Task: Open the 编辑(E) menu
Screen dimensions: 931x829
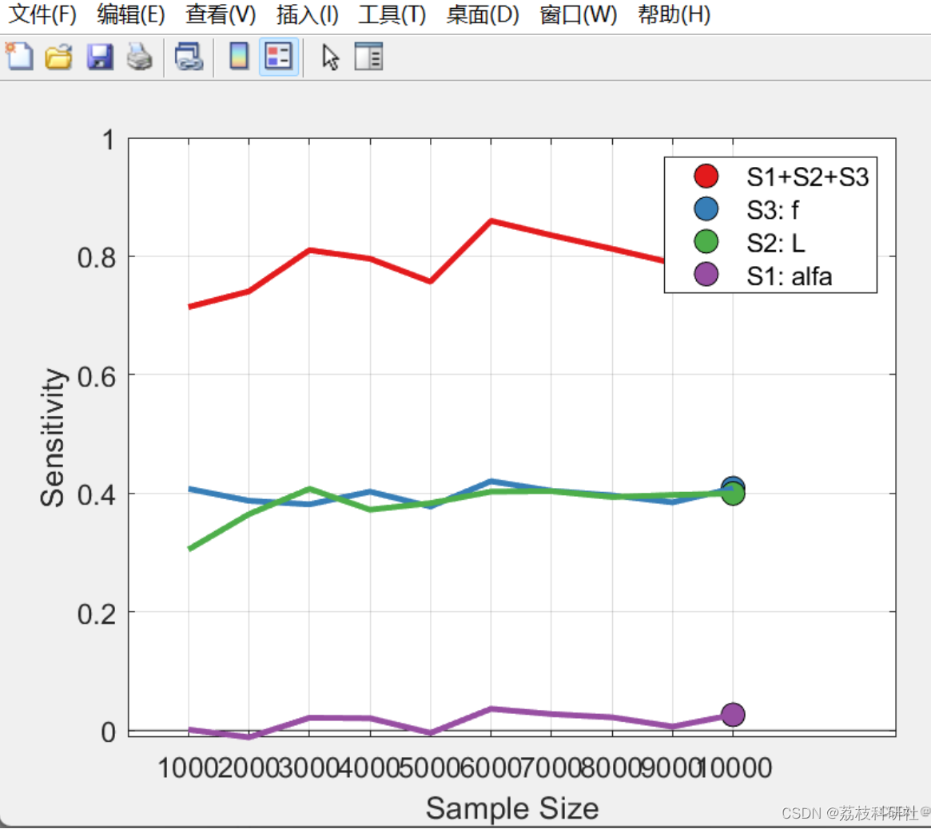Action: pos(130,14)
